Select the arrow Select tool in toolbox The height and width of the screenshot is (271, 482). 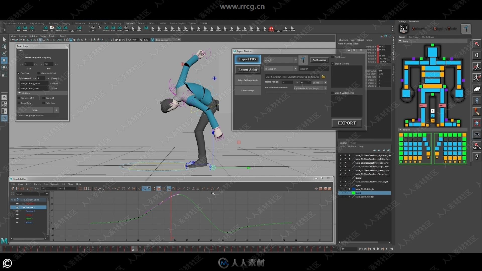click(4, 39)
